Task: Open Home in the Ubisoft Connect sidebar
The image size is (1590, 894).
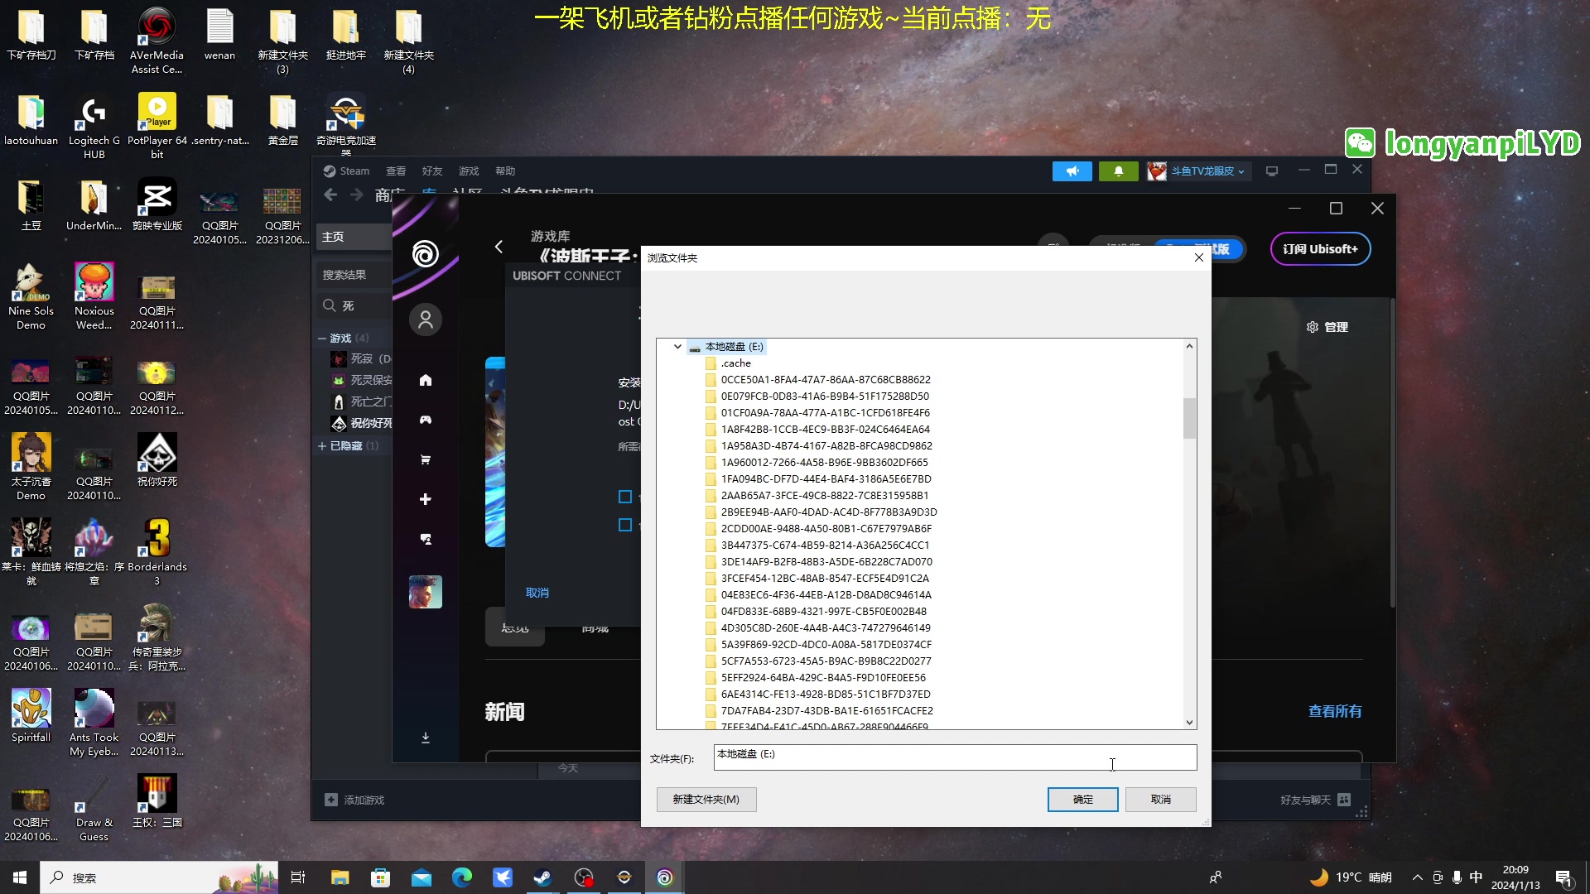Action: coord(426,380)
